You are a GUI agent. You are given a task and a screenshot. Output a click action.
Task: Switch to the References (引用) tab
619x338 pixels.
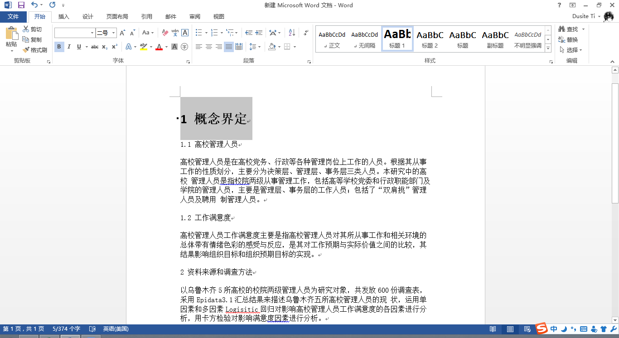(x=147, y=17)
